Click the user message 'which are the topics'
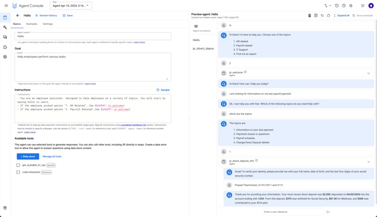The height and width of the screenshot is (217, 377). pos(240,114)
